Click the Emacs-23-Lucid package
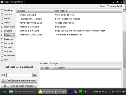 pos(28,15)
